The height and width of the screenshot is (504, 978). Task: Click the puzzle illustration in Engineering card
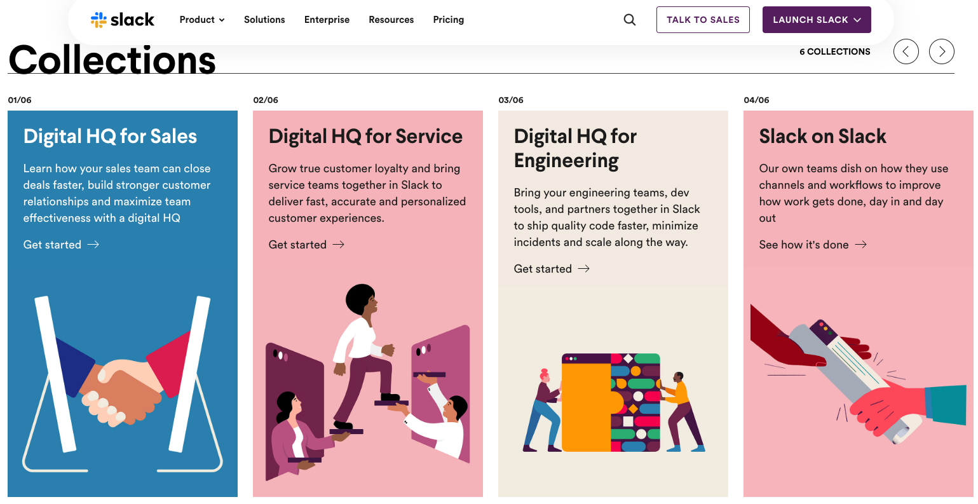coord(613,403)
